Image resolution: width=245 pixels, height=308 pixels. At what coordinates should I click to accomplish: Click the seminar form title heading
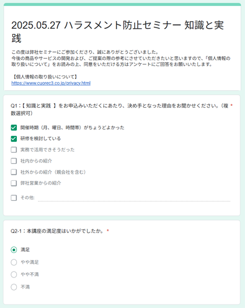point(117,32)
